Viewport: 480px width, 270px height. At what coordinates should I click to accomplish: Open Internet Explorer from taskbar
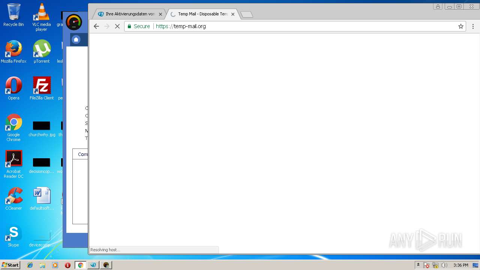tap(30, 265)
